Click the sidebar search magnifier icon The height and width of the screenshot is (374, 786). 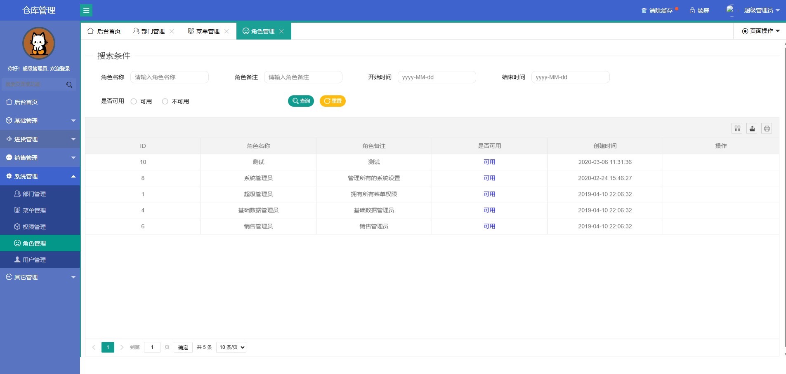point(69,85)
